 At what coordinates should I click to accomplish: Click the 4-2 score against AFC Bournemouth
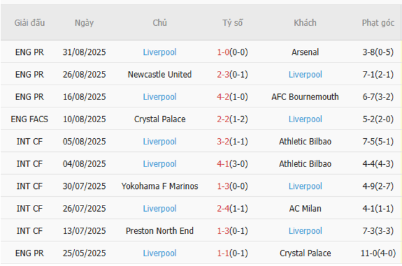click(223, 97)
